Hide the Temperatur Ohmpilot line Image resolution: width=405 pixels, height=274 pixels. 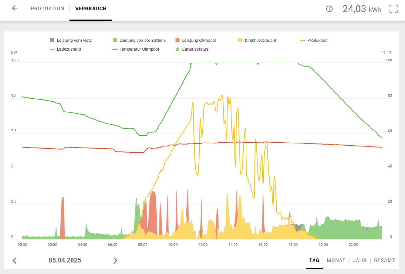click(136, 49)
